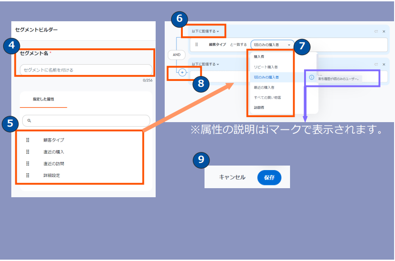Image resolution: width=395 pixels, height=261 pixels.
Task: Grab the drag handle beside 直近の購入
Action: (28, 152)
